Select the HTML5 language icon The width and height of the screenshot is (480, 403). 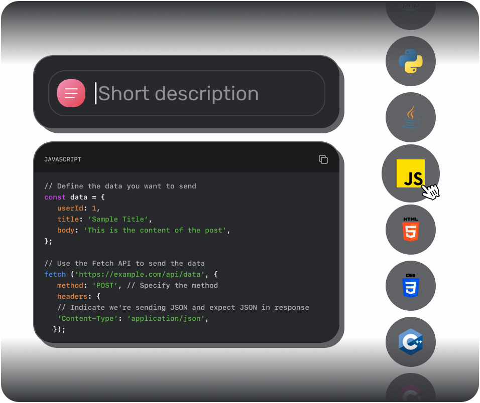(x=410, y=230)
